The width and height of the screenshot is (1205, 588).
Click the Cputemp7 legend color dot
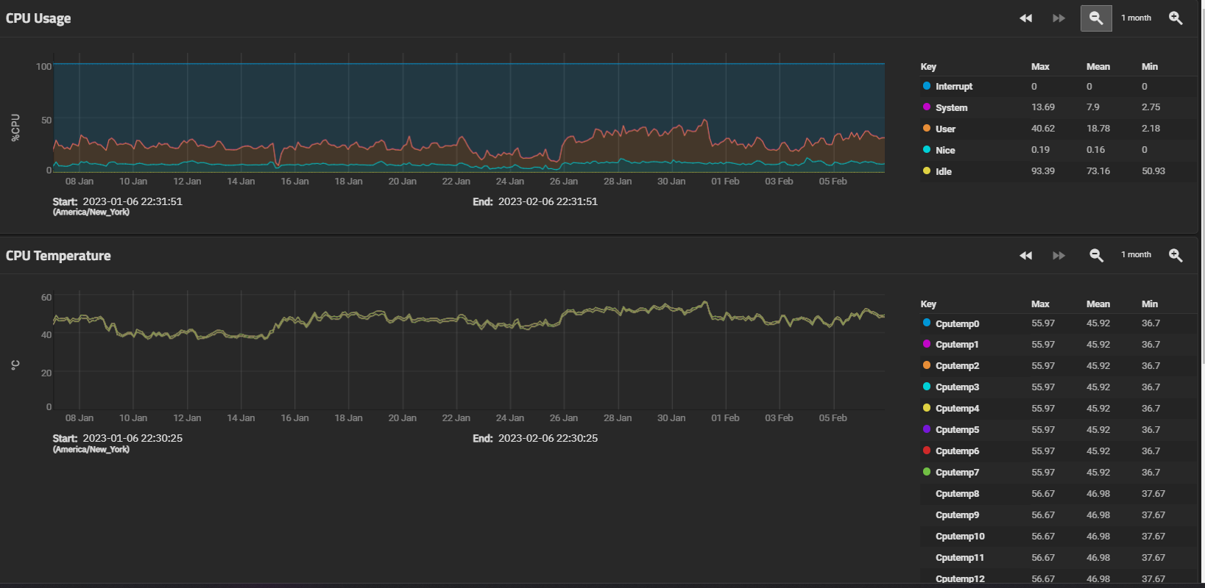927,472
